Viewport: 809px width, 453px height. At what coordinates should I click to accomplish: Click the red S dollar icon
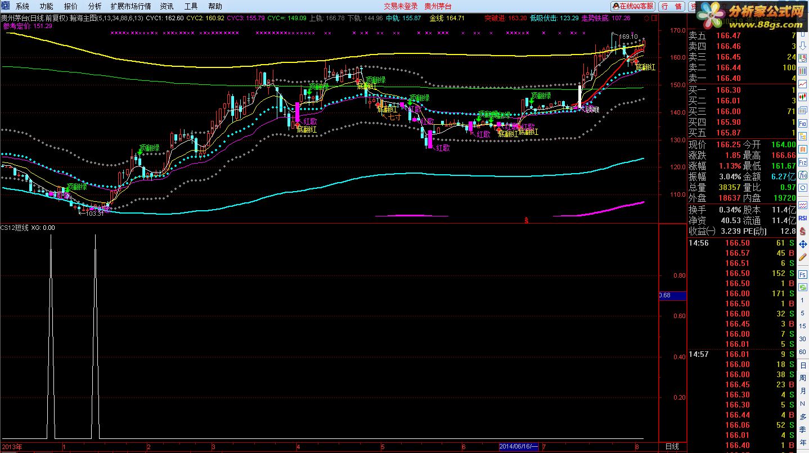802,231
